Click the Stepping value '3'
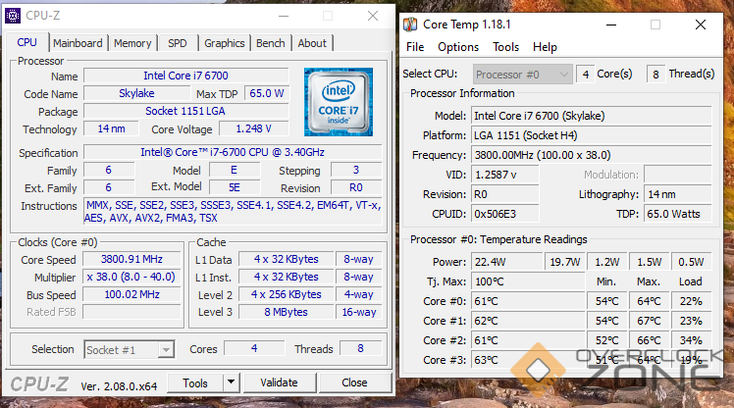The image size is (734, 408). (356, 170)
